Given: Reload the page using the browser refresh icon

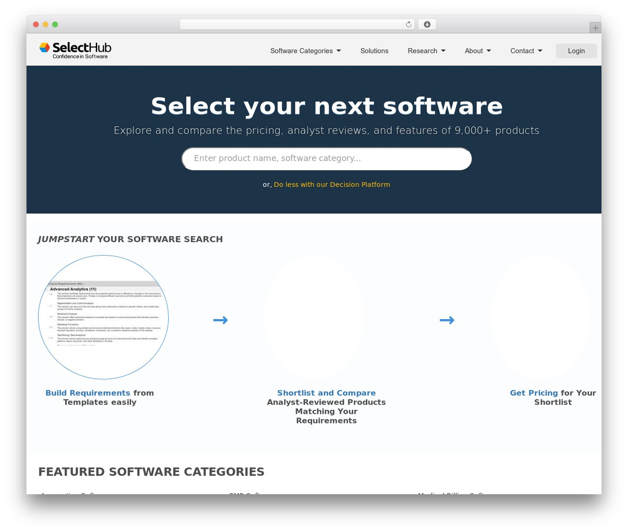Looking at the screenshot, I should click(x=409, y=25).
